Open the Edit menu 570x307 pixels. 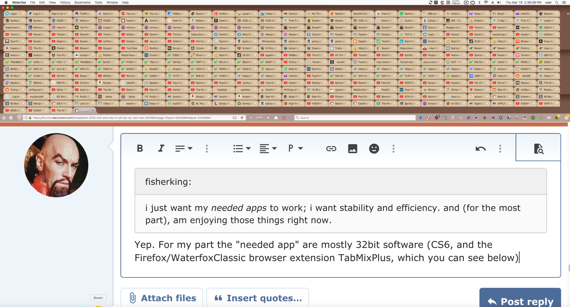(42, 2)
